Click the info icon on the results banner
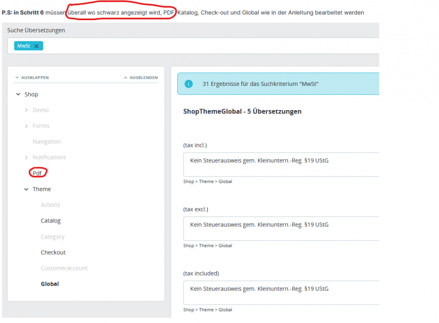 tap(188, 83)
